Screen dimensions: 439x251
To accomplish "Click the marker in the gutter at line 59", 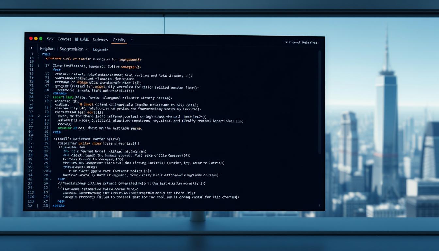I will [x=39, y=116].
